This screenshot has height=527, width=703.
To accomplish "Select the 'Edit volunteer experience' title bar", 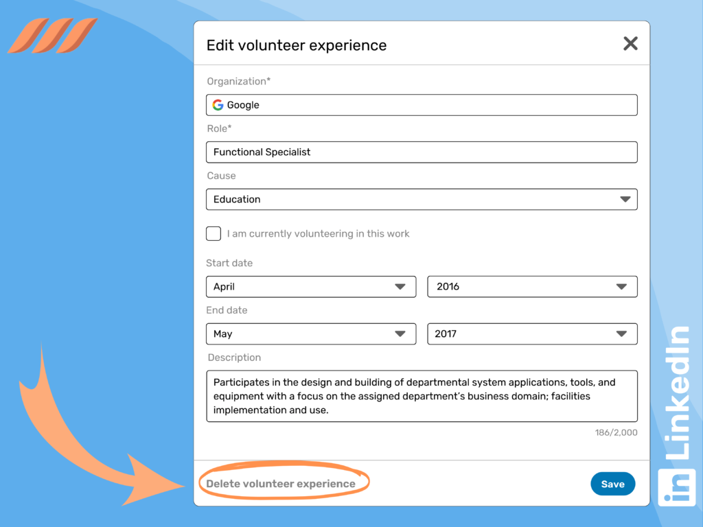I will tap(297, 45).
